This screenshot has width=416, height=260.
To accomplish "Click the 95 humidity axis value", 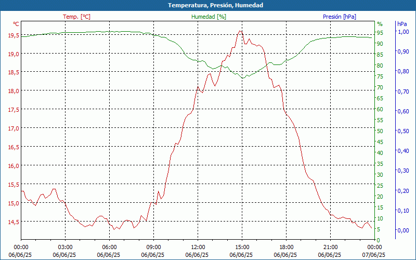I will point(380,33).
